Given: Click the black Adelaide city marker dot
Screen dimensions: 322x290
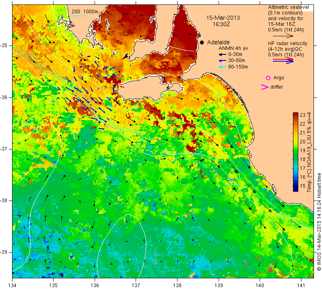Looking at the screenshot, I should 202,42.
